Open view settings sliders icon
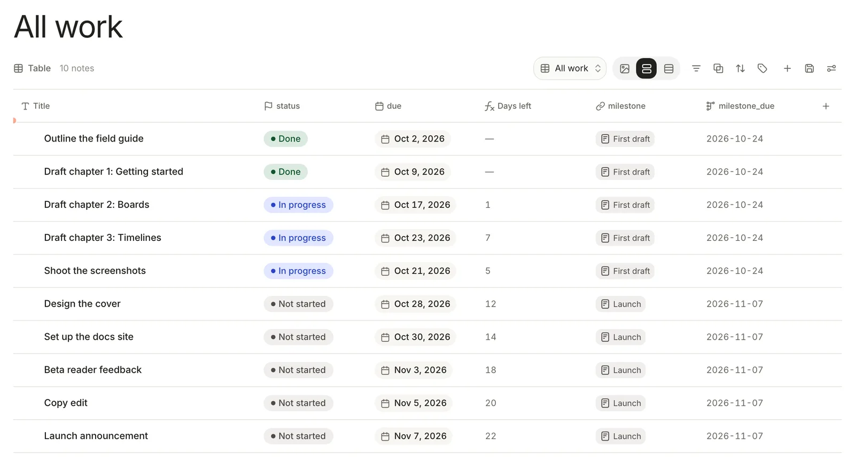This screenshot has height=470, width=855. (x=831, y=68)
